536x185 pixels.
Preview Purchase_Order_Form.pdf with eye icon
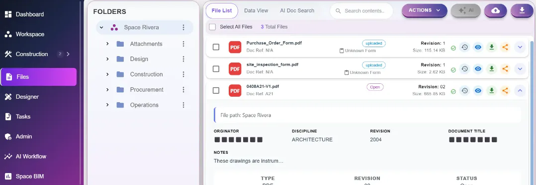(478, 47)
